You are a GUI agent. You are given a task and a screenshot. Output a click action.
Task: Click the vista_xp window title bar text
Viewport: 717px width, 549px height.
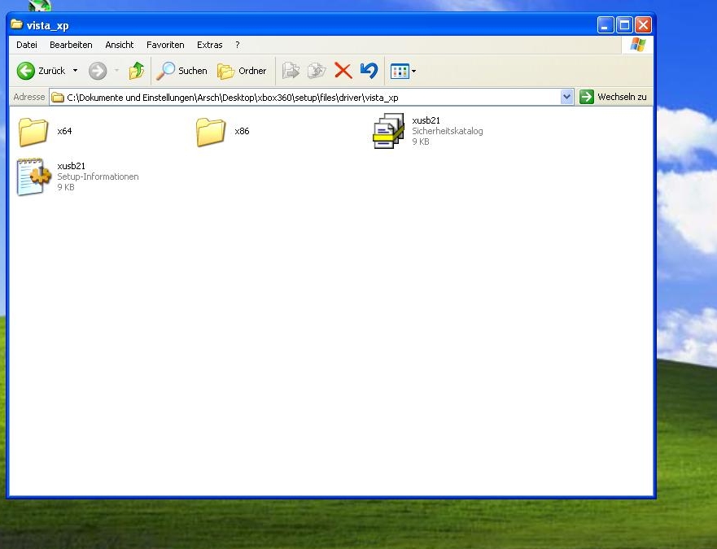coord(47,25)
